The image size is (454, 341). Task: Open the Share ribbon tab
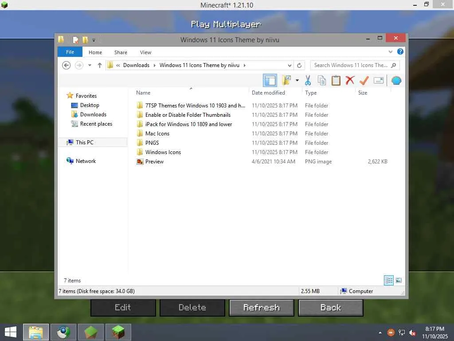(121, 52)
